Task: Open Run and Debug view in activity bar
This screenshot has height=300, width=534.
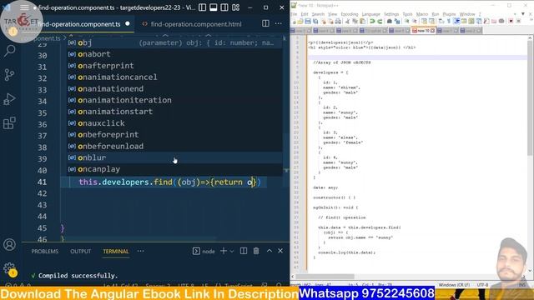Action: tap(9, 99)
